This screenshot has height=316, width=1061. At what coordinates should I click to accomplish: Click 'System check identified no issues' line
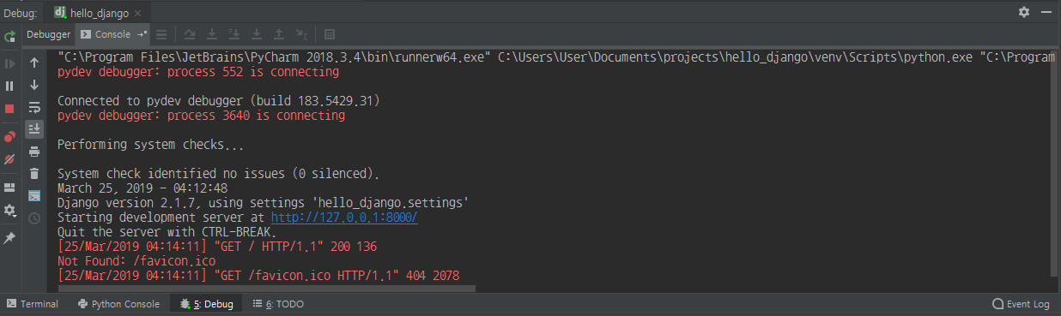click(218, 174)
